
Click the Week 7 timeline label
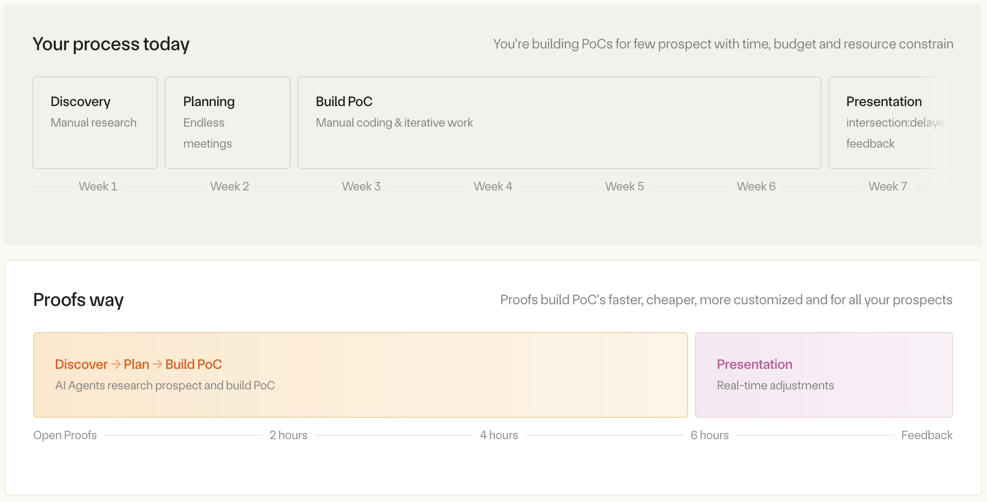point(887,186)
